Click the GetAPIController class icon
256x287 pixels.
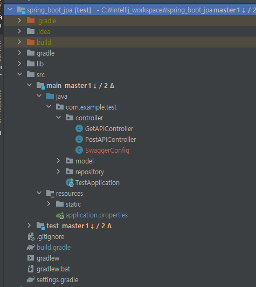79,129
